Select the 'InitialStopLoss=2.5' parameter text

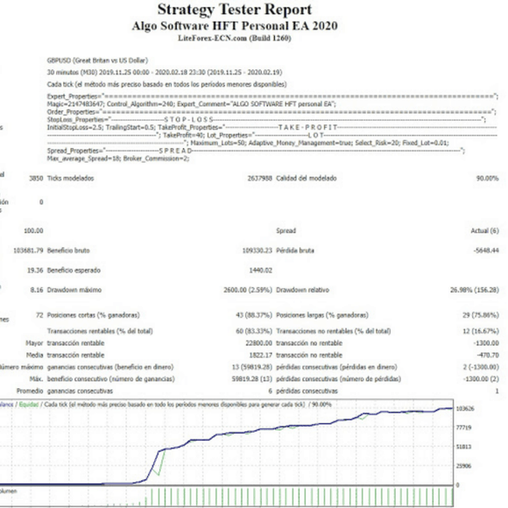tap(74, 127)
